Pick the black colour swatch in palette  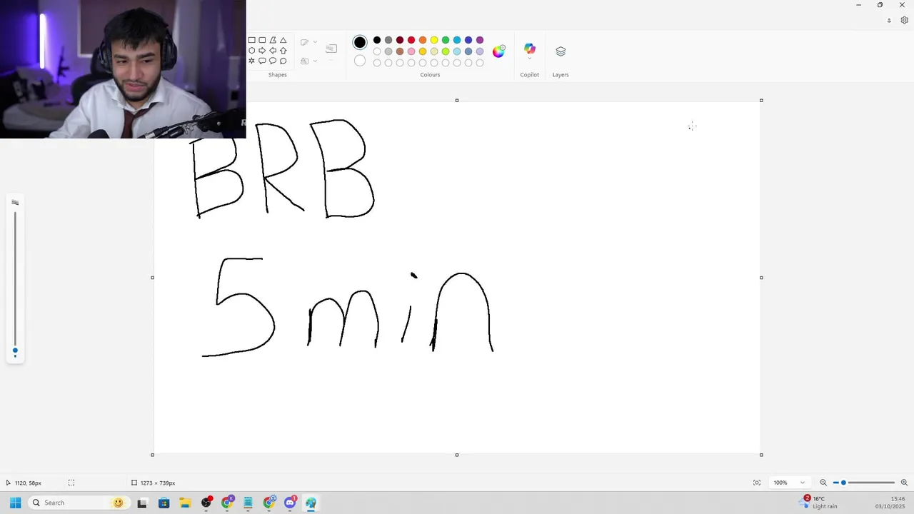coord(377,40)
